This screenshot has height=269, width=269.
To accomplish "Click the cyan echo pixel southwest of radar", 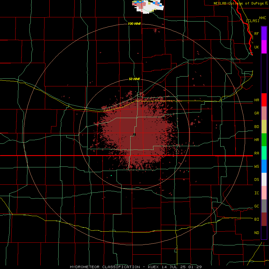I will click(111, 175).
